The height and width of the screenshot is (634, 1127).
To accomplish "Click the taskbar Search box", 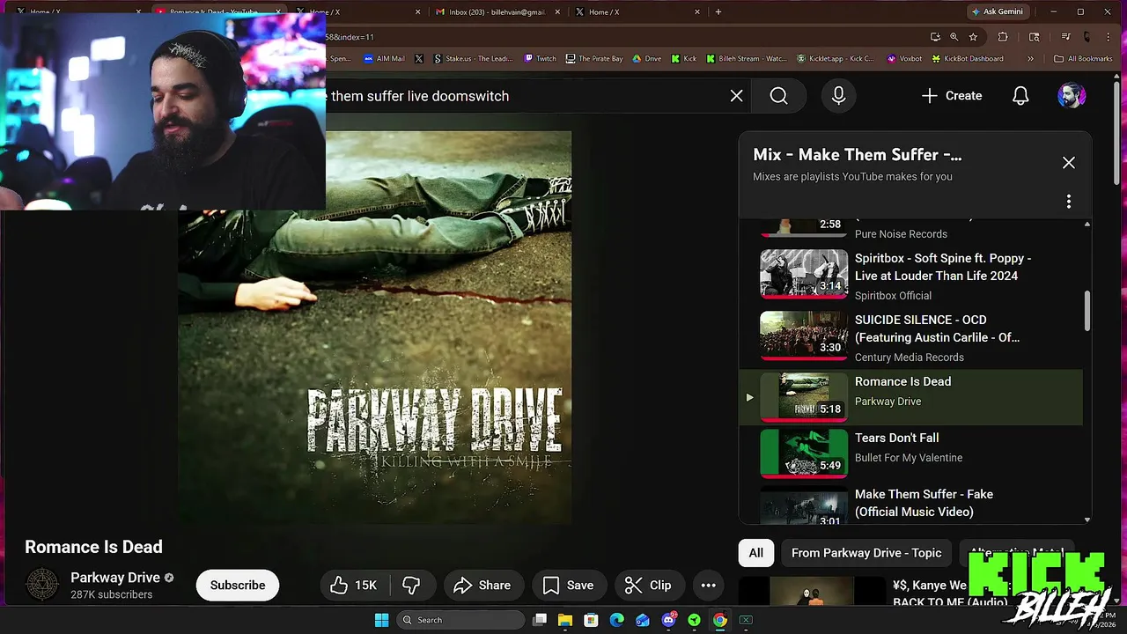I will pos(461,620).
